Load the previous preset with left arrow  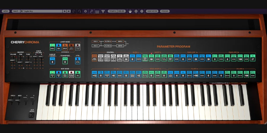click(x=65, y=11)
